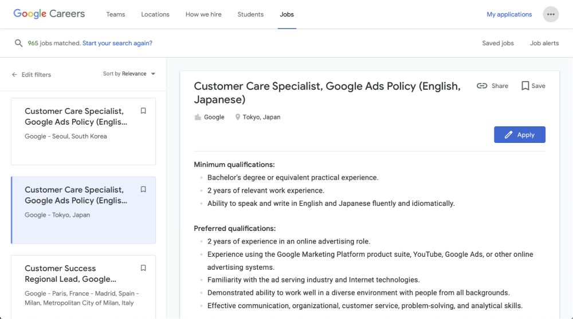Click the back arrow beside Edit filters
The image size is (573, 319).
(x=14, y=75)
